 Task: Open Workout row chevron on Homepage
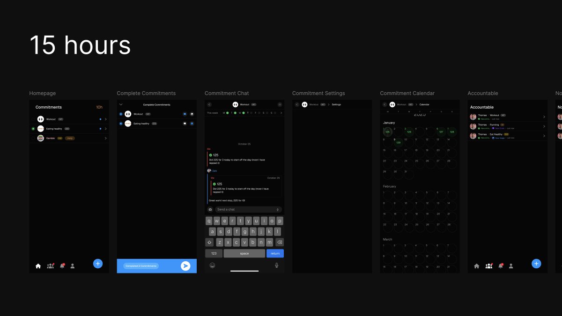pyautogui.click(x=105, y=119)
